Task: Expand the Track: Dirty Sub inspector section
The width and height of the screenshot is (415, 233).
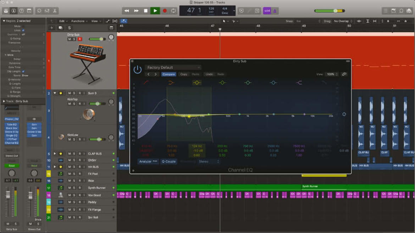Action: [x=4, y=101]
